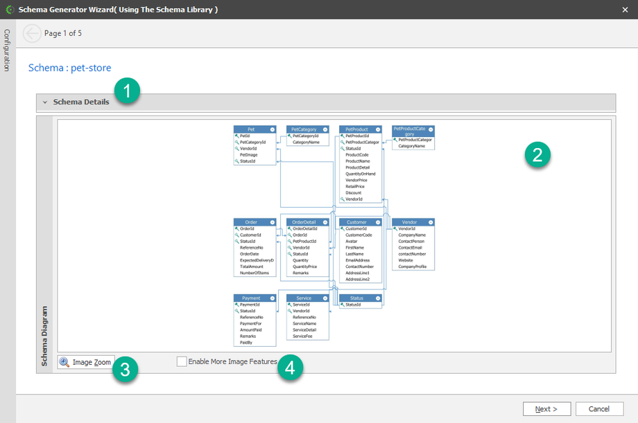Screen dimensions: 638x423
Task: Click the green wizard app icon in title bar
Action: [x=10, y=9]
